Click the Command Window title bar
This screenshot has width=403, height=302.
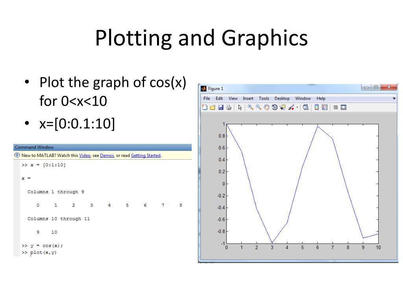click(102, 147)
